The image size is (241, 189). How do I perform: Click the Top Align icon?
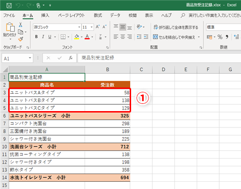(x=116, y=26)
